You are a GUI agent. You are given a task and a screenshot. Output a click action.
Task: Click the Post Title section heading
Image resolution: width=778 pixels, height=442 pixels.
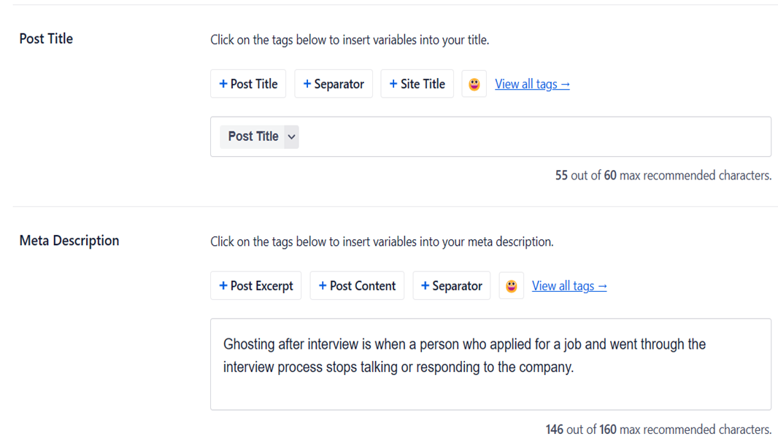(x=46, y=39)
